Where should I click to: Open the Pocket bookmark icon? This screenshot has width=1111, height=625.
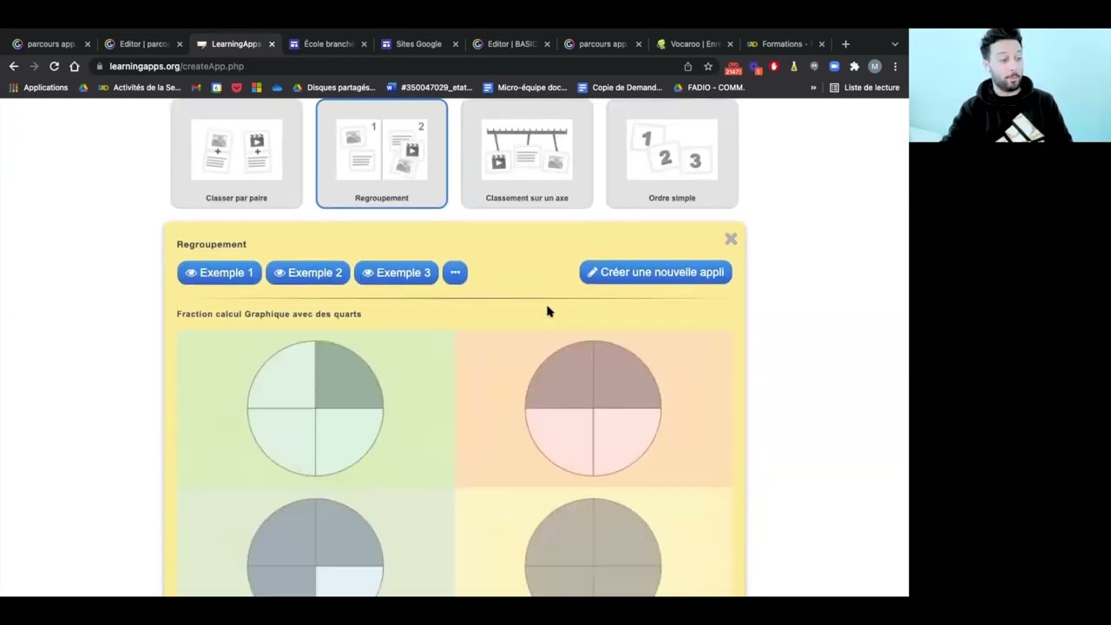click(x=236, y=87)
